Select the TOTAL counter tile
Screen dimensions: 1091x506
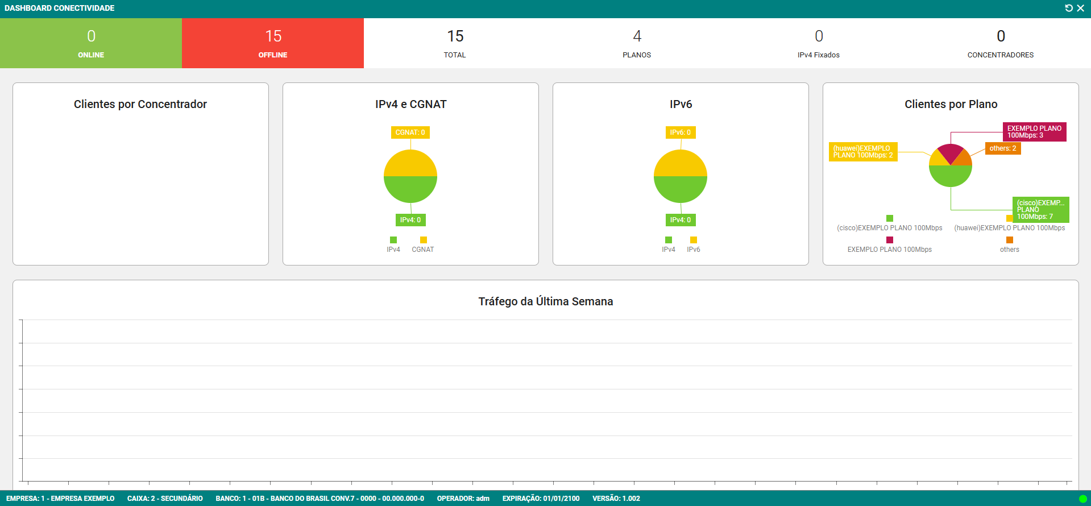coord(455,43)
